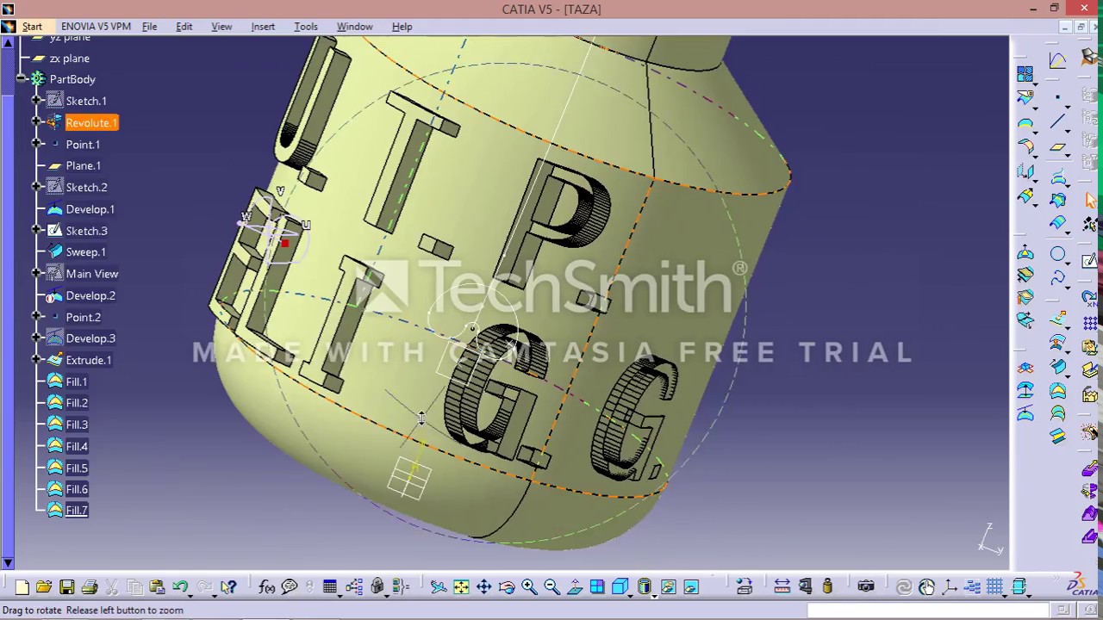Open the Start menu
This screenshot has width=1103, height=620.
(x=32, y=27)
